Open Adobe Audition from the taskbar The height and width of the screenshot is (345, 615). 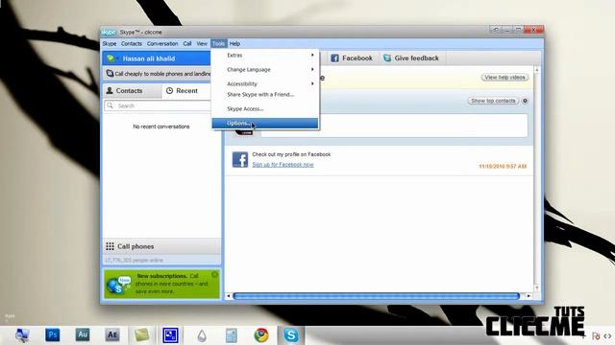83,334
